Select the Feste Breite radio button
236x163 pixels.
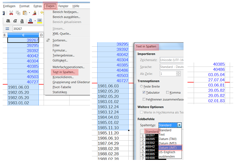pos(141,86)
